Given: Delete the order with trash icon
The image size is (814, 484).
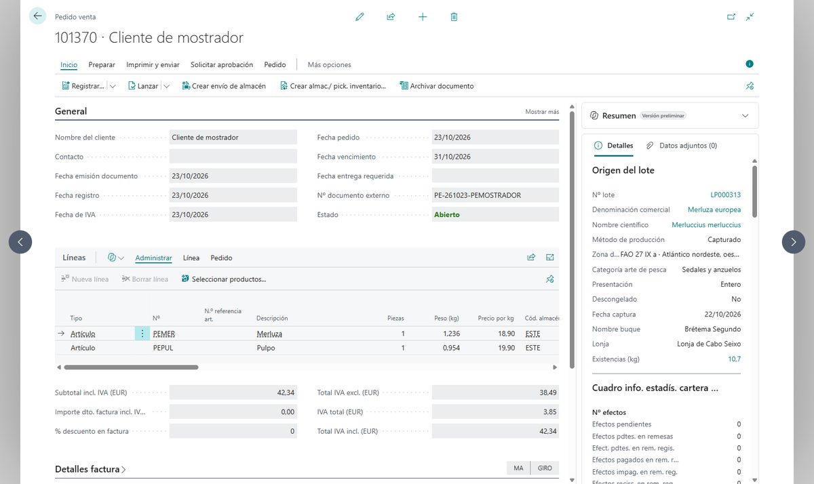Looking at the screenshot, I should pyautogui.click(x=454, y=16).
